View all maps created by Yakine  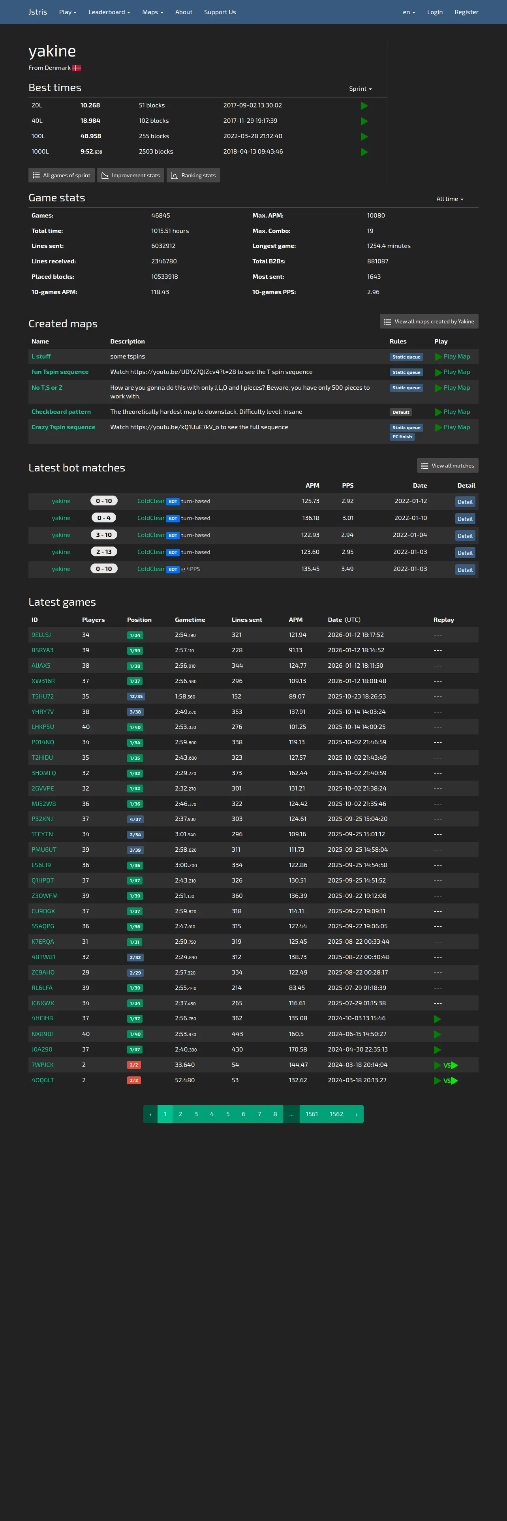click(429, 322)
